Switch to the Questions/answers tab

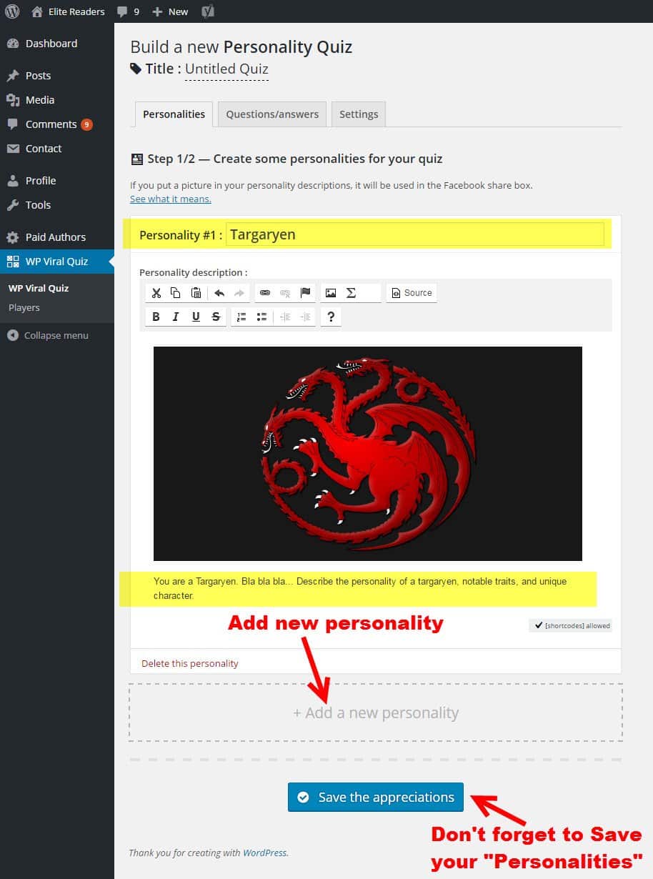(x=272, y=114)
